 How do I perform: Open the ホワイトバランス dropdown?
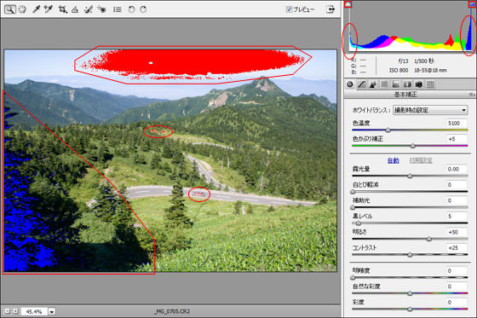pos(430,110)
